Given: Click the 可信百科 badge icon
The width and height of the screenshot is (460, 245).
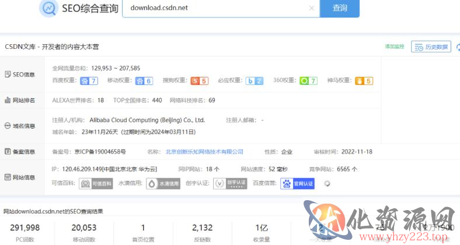Looking at the screenshot, I should click(x=96, y=183).
